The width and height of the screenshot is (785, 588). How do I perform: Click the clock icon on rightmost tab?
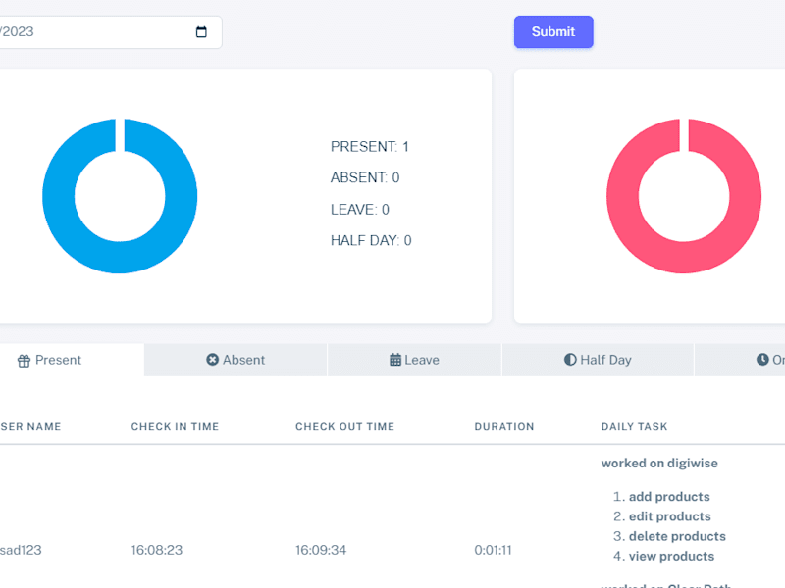click(762, 360)
